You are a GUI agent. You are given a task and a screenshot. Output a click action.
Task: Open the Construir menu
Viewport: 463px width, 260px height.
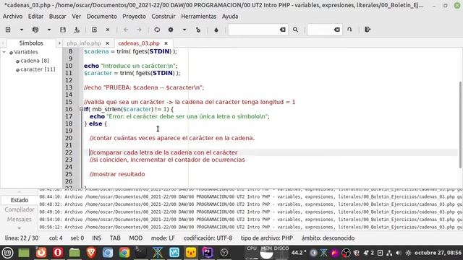(163, 17)
